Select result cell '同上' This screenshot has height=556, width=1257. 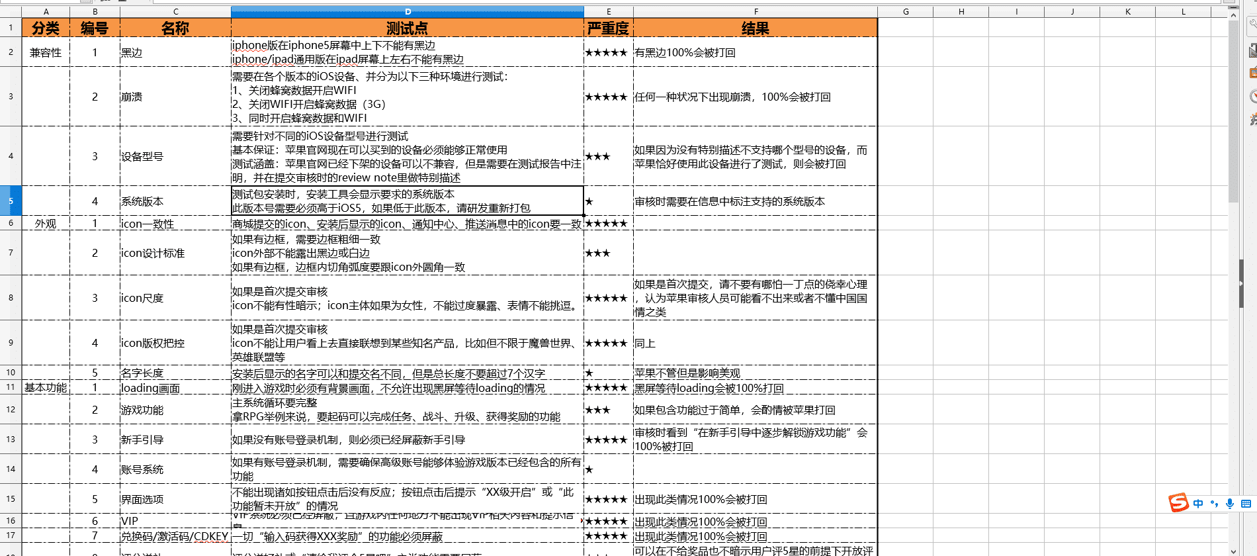(756, 343)
